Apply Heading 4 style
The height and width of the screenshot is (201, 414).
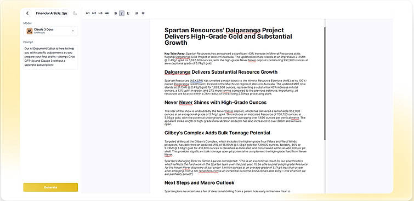pyautogui.click(x=107, y=13)
